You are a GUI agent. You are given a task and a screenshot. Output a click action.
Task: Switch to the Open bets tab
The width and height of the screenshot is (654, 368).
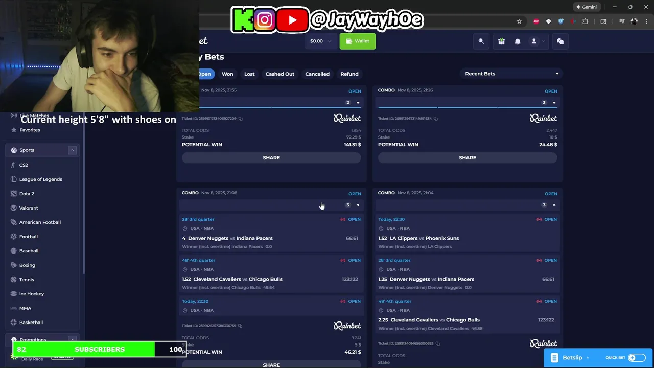(x=205, y=74)
